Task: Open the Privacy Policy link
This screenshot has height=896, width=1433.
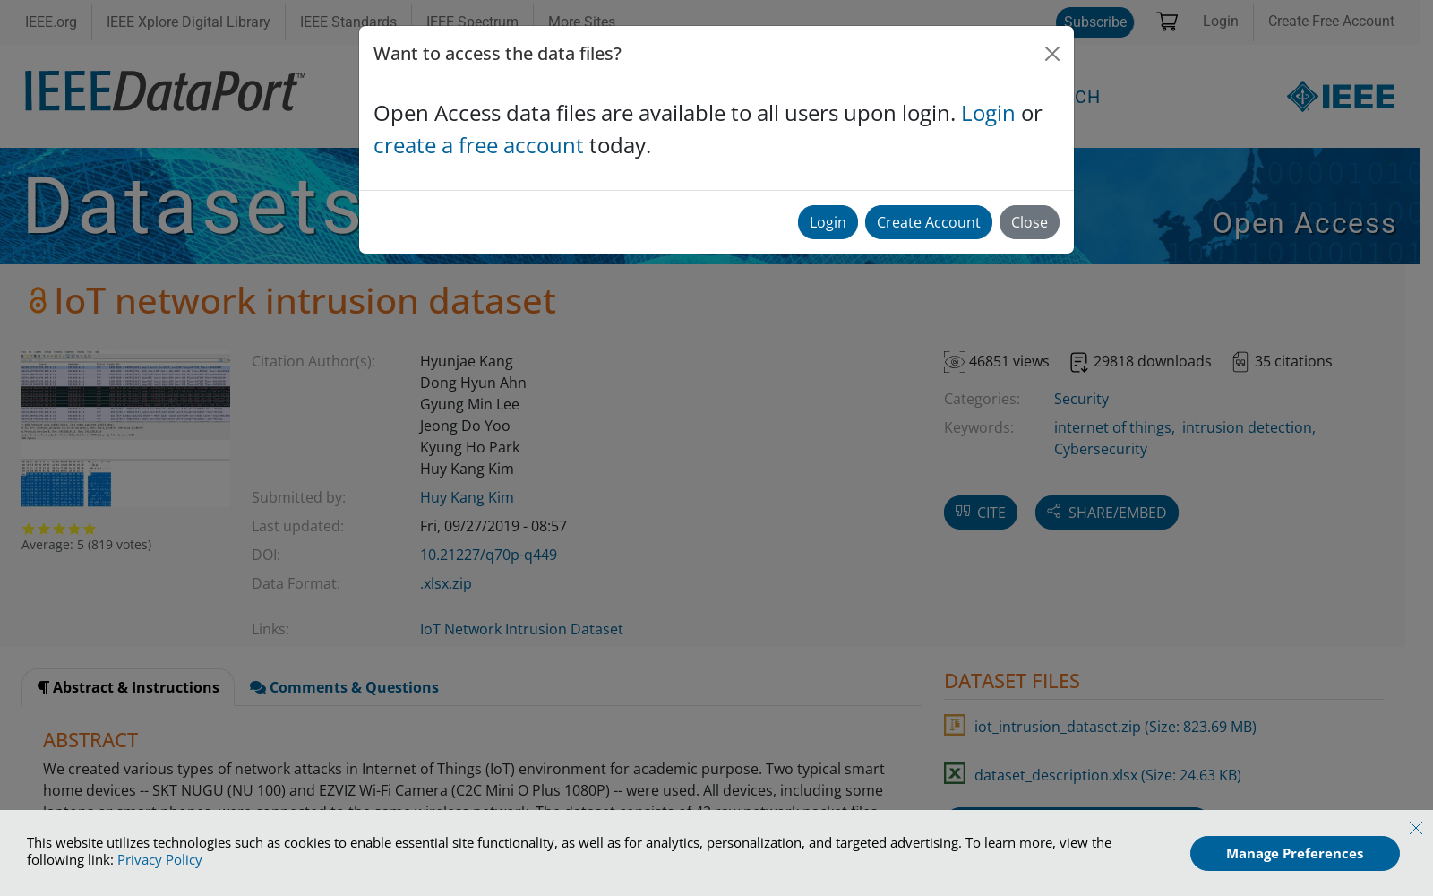Action: click(159, 860)
